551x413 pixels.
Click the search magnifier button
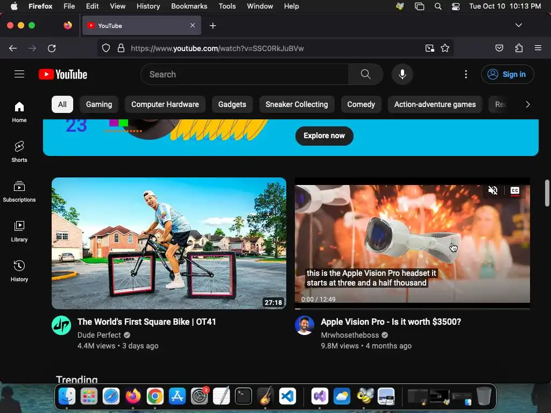click(365, 74)
